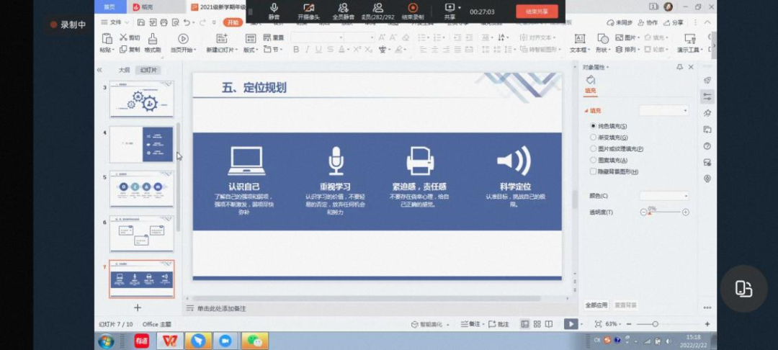778x350 pixels.
Task: Turn on camera in meeting toolbar
Action: [x=307, y=10]
